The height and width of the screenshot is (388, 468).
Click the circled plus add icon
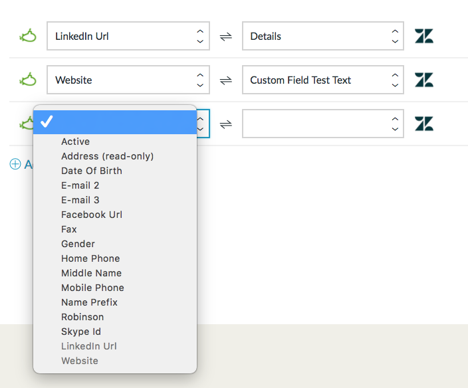[15, 164]
